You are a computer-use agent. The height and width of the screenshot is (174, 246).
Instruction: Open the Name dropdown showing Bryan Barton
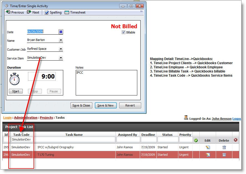(x=61, y=40)
